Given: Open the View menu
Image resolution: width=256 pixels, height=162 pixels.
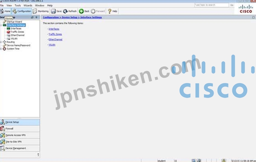Looking at the screenshot, I should (9, 5).
